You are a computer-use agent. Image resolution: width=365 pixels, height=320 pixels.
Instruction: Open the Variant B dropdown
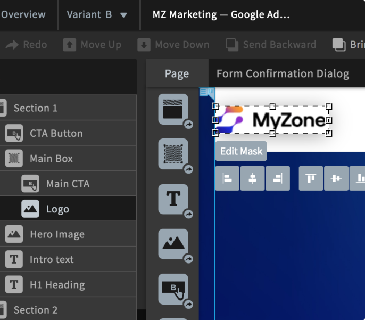point(97,15)
